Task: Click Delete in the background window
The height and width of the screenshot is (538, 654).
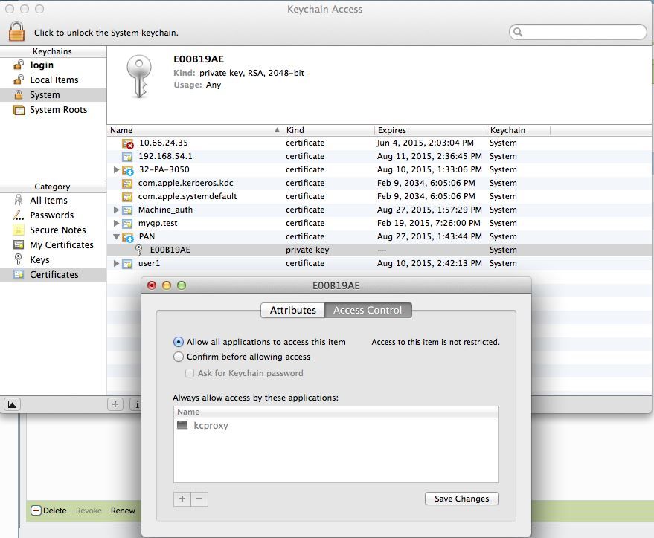Action: coord(49,511)
